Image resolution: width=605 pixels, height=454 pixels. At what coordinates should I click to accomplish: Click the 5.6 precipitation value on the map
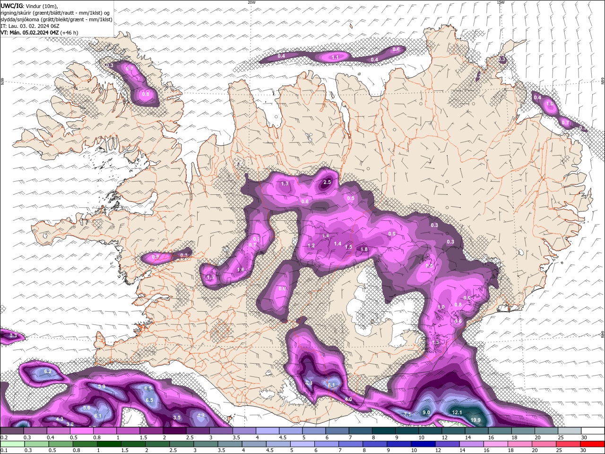86,408
